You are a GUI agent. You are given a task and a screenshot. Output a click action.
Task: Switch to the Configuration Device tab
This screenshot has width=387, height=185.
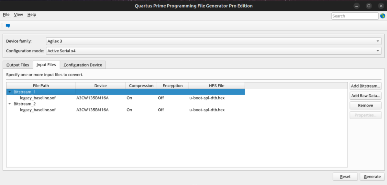click(x=83, y=65)
